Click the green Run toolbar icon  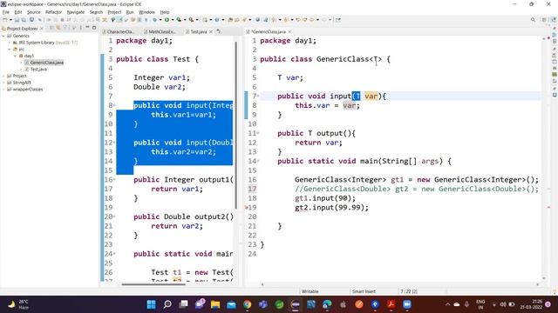click(x=167, y=20)
